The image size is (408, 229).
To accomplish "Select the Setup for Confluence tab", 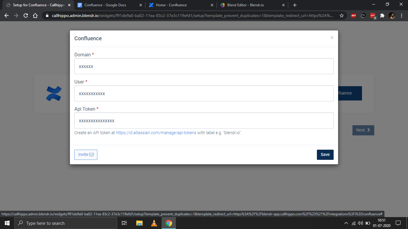I will 39,5.
